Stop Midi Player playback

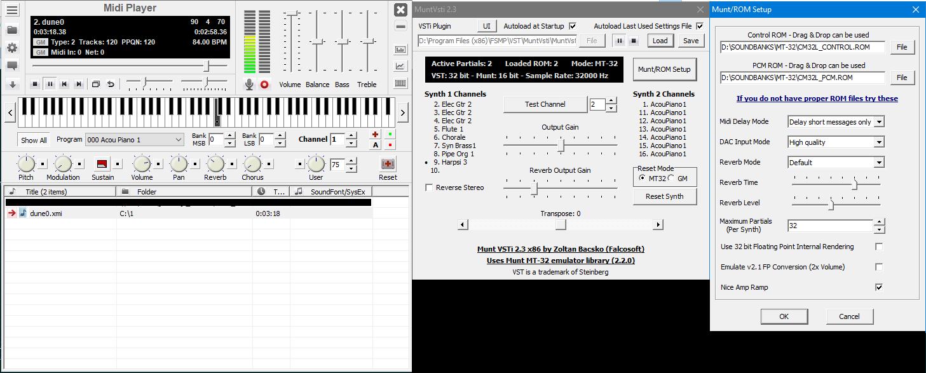[x=35, y=84]
